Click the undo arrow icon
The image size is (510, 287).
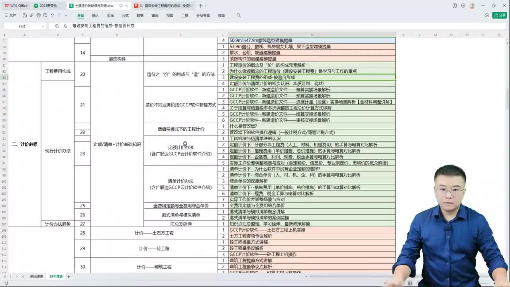coord(52,16)
